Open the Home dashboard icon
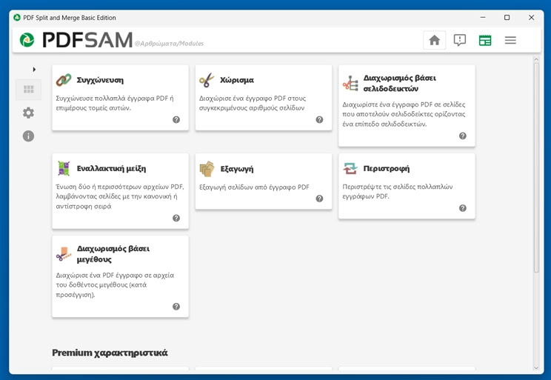Viewport: 551px width, 380px height. (x=434, y=40)
